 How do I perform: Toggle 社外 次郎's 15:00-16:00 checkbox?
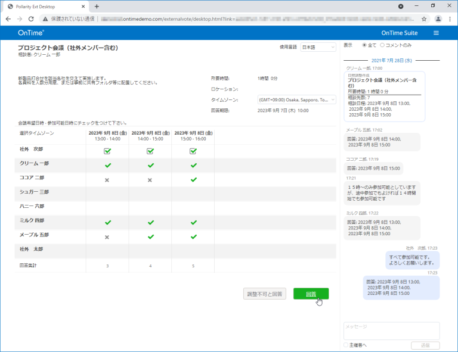(x=193, y=151)
